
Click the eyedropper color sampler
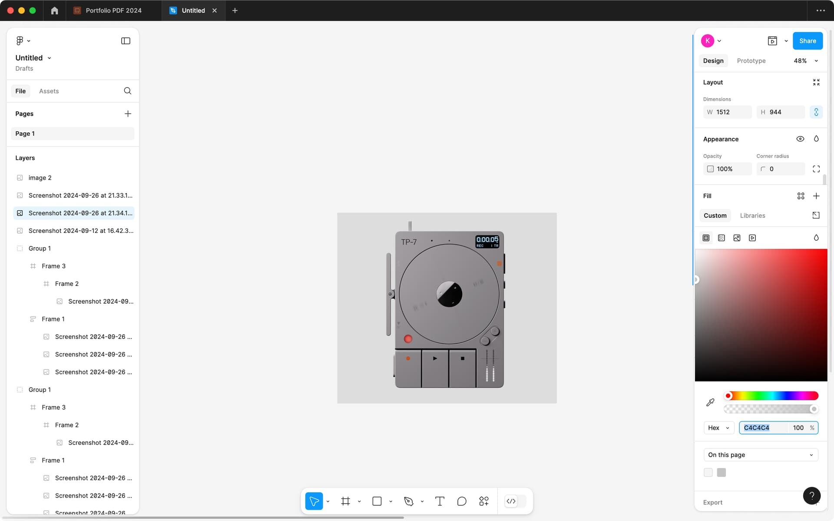click(x=710, y=402)
